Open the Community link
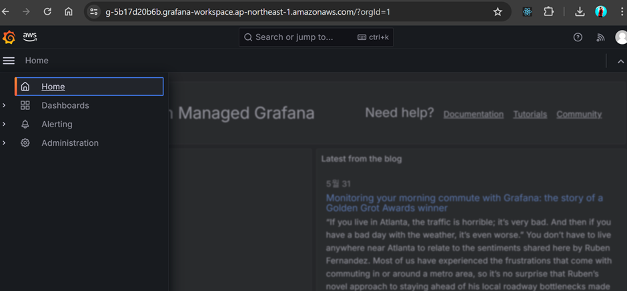The width and height of the screenshot is (627, 291). coord(579,115)
